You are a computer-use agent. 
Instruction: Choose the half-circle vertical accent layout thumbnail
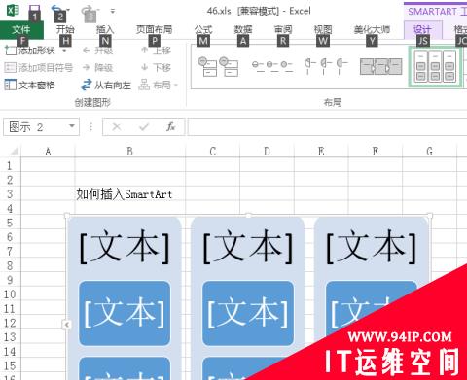pyautogui.click(x=326, y=66)
